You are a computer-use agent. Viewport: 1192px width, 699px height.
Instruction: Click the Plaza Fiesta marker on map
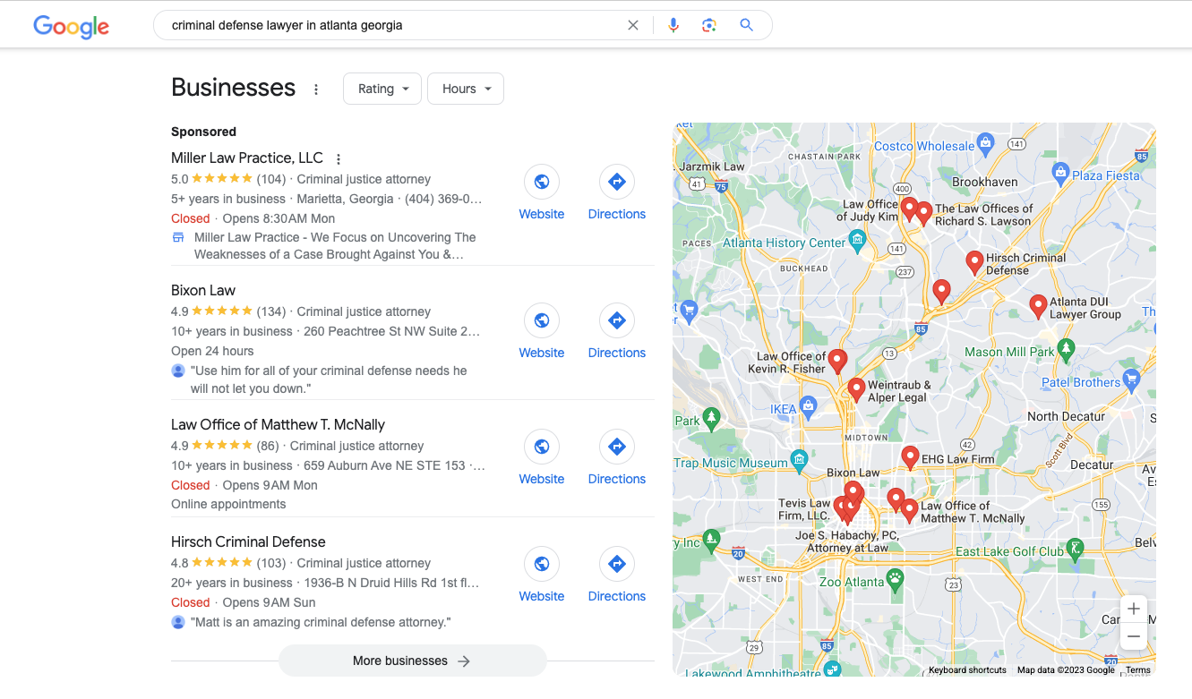[1061, 172]
